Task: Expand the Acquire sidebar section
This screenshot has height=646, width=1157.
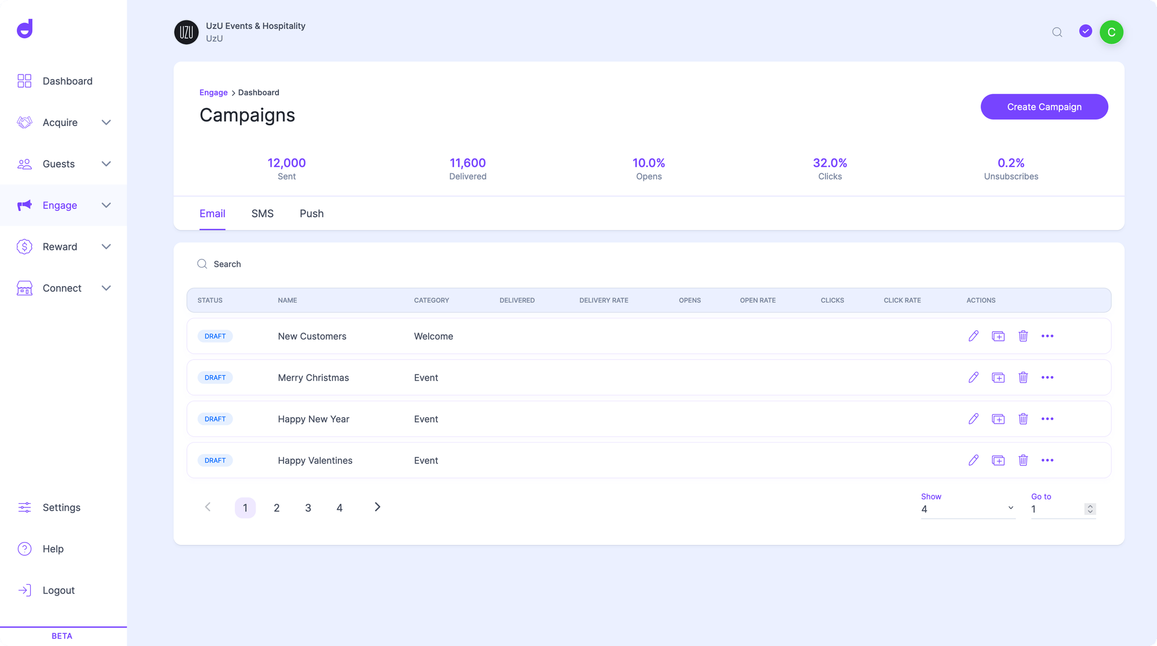Action: [106, 122]
